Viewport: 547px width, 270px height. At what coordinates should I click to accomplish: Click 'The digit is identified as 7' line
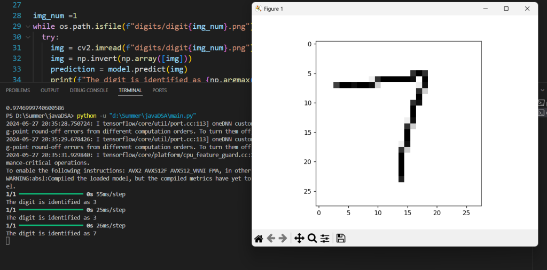[x=51, y=233]
